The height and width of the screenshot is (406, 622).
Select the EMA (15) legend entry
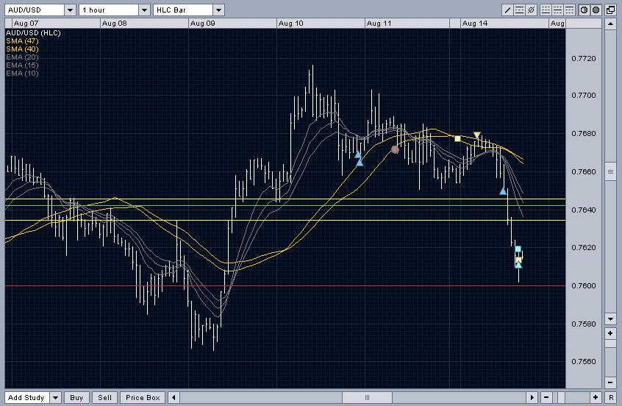point(22,65)
